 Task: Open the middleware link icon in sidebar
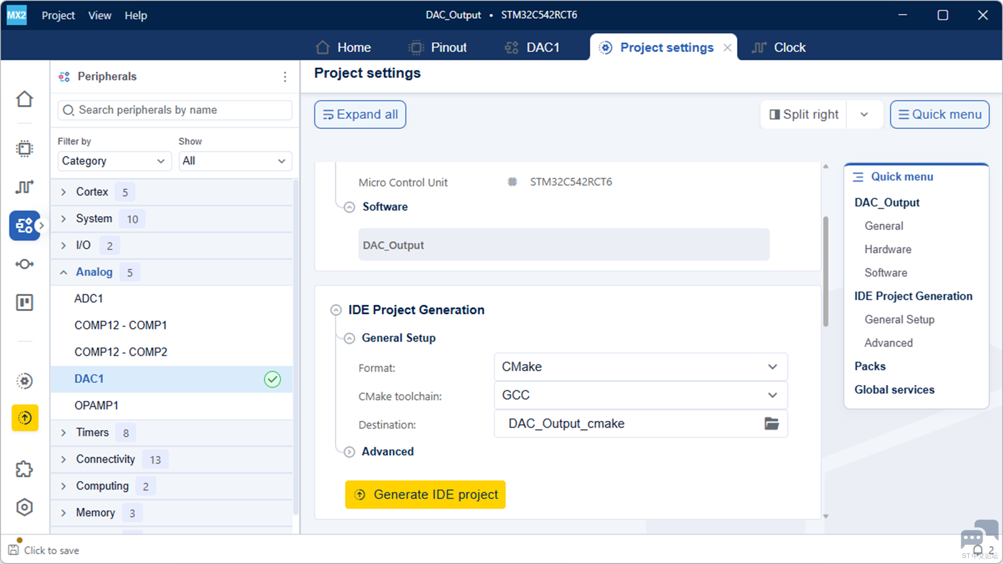tap(25, 264)
